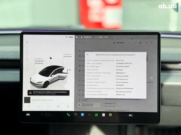Tap the 11°C outside temperature
Viewport: 181px width, 135px height.
coord(106,37)
